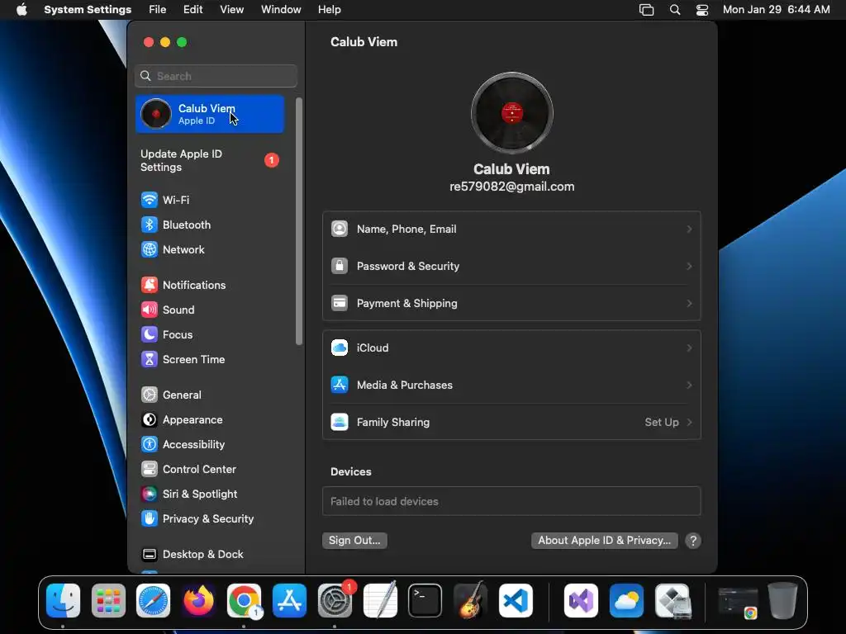Open the File menu

coord(158,10)
